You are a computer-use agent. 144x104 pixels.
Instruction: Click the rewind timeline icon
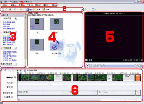pyautogui.click(x=17, y=70)
